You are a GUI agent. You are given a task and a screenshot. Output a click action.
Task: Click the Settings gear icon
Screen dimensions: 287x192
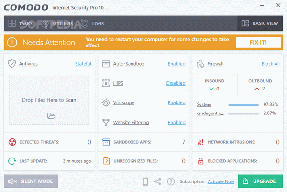coord(44,23)
